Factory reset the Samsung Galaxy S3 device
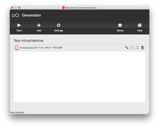The width and height of the screenshot is (159, 128). point(137,47)
